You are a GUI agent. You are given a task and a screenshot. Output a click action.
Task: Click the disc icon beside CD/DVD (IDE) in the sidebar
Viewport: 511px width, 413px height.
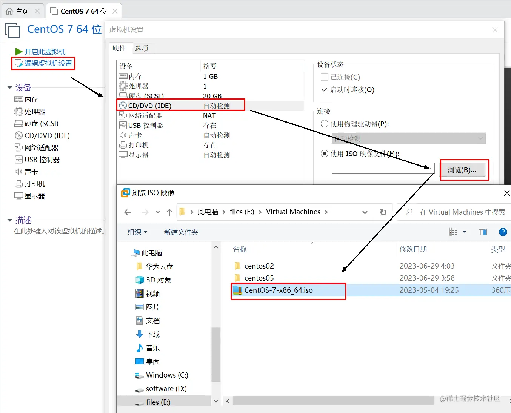(19, 135)
